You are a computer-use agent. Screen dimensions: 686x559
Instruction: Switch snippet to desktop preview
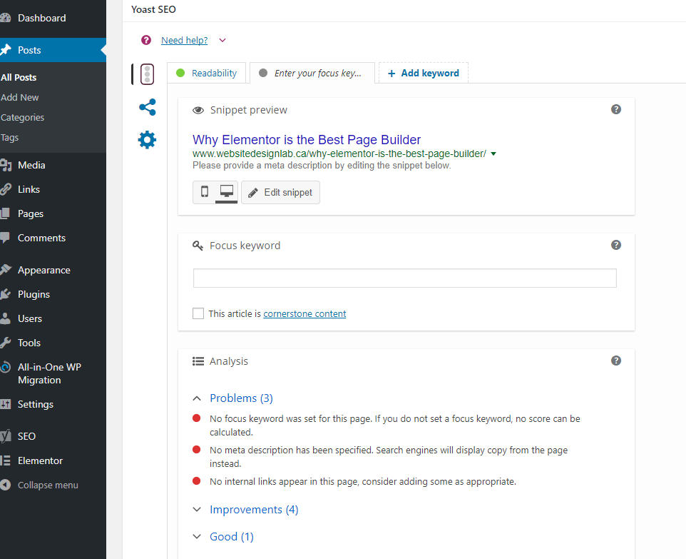coord(227,192)
